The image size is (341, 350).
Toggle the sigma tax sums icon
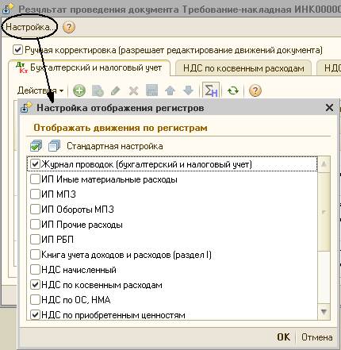211,90
